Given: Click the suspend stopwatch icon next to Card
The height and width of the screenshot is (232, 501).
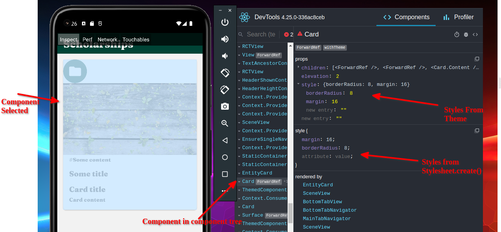Looking at the screenshot, I should point(457,35).
